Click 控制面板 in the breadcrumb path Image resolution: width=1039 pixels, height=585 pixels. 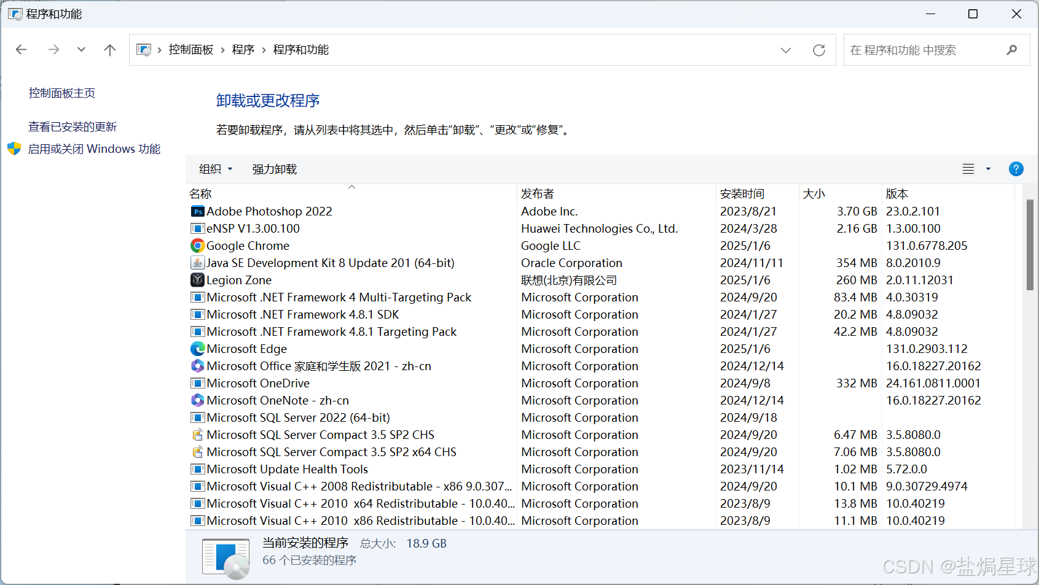click(191, 50)
